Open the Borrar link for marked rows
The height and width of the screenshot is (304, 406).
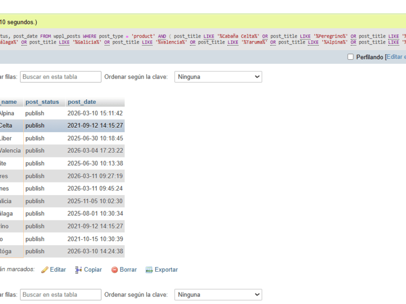coord(128,270)
